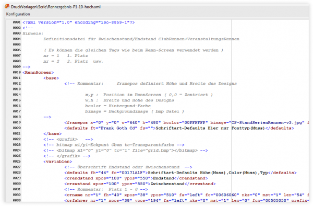The width and height of the screenshot is (313, 206).
Task: Click the opening base tag on line 0011
Action: [x=51, y=78]
